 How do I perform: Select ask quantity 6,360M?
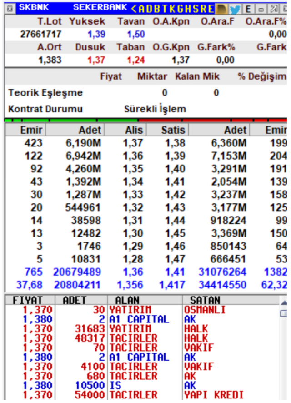pos(229,143)
